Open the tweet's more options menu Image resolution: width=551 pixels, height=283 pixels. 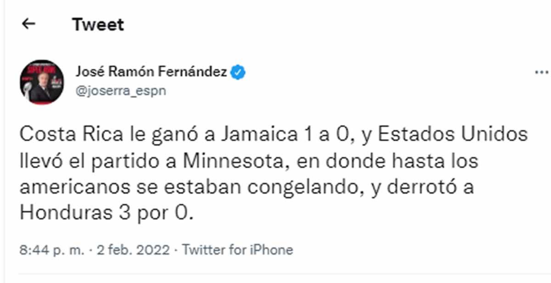click(x=542, y=73)
